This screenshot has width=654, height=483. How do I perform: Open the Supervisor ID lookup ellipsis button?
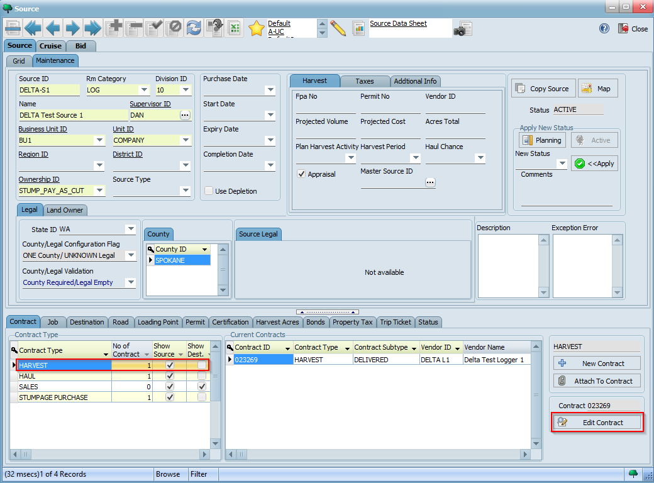(x=185, y=115)
